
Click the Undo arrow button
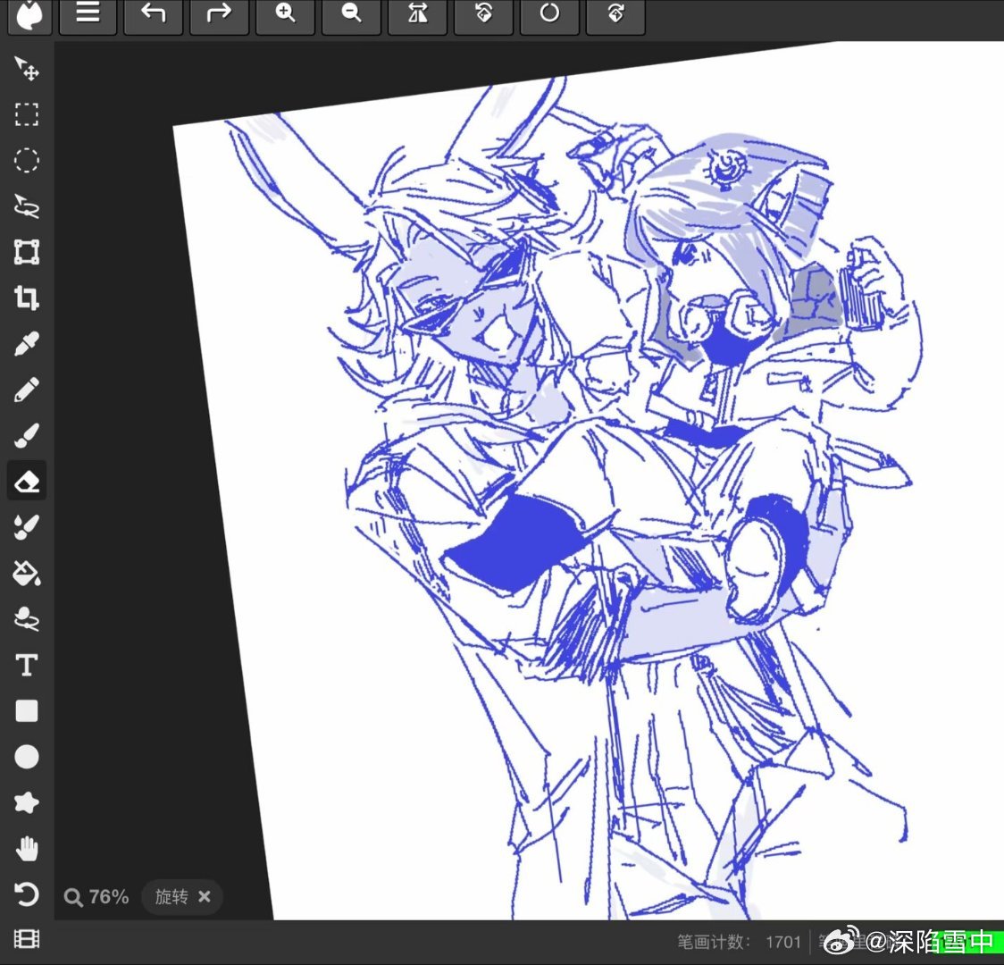[153, 14]
